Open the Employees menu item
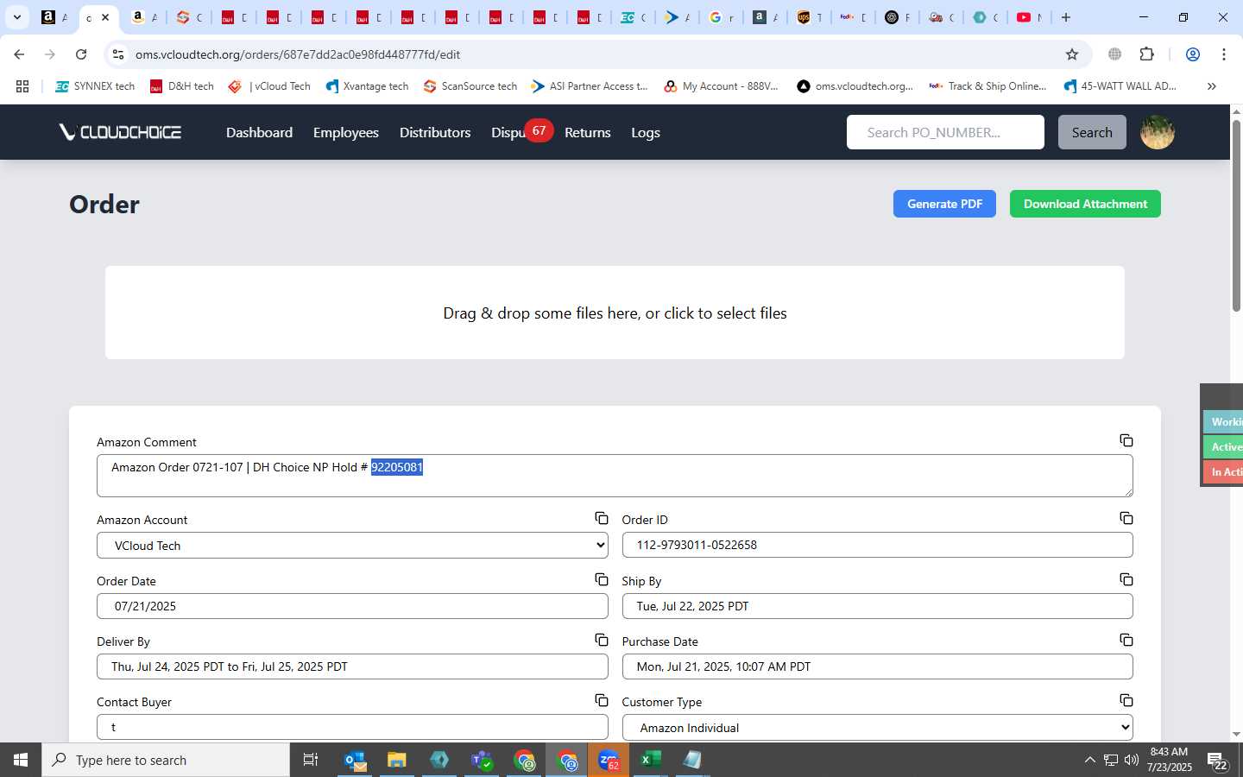The height and width of the screenshot is (777, 1243). coord(346,132)
